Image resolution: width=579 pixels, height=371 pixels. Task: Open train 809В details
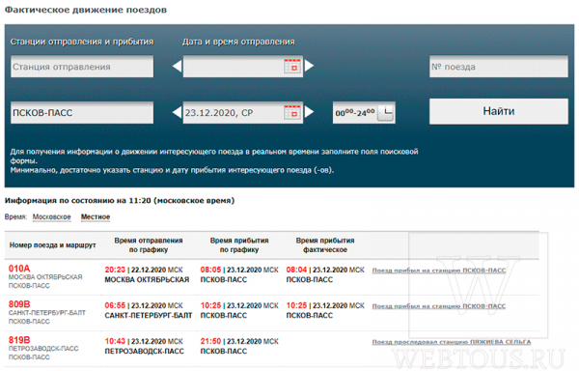coord(19,304)
